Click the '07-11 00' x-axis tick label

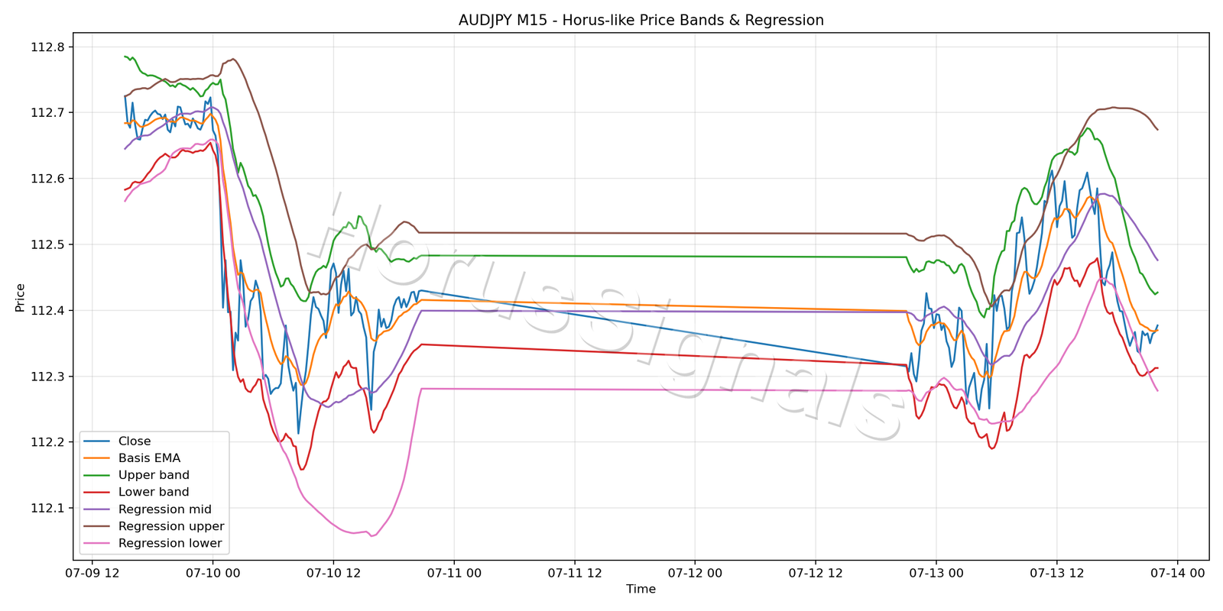(454, 574)
